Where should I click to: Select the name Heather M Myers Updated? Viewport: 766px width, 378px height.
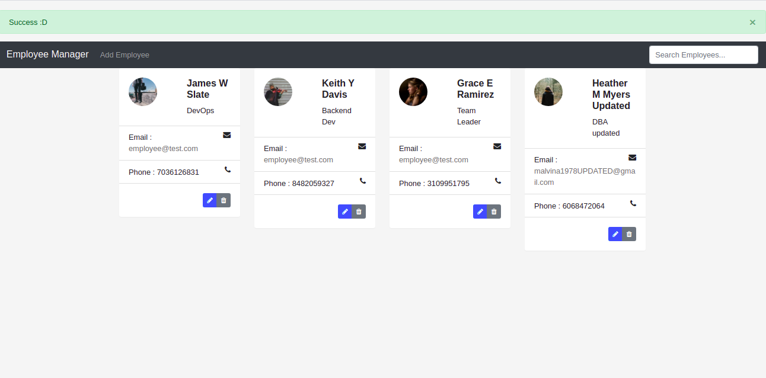(611, 94)
